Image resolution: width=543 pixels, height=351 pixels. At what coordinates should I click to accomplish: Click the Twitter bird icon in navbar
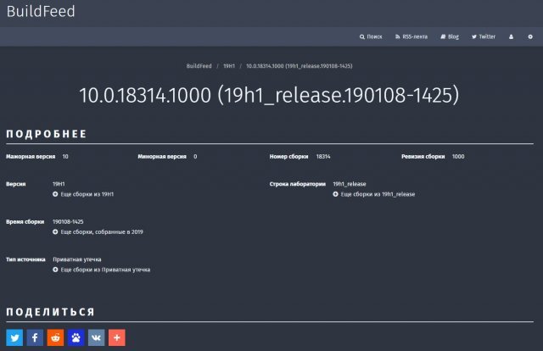474,36
